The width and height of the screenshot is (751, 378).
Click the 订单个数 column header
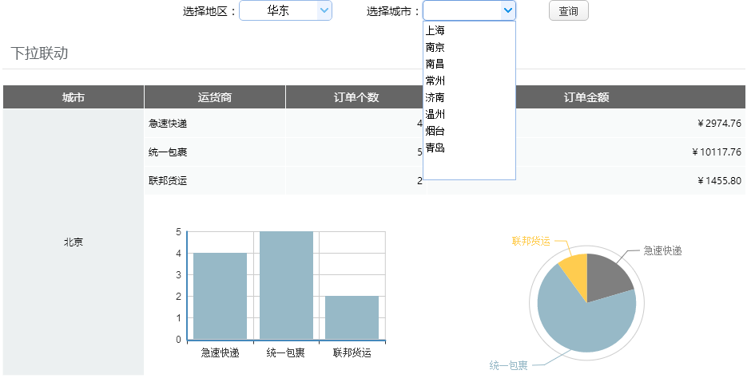tap(356, 97)
